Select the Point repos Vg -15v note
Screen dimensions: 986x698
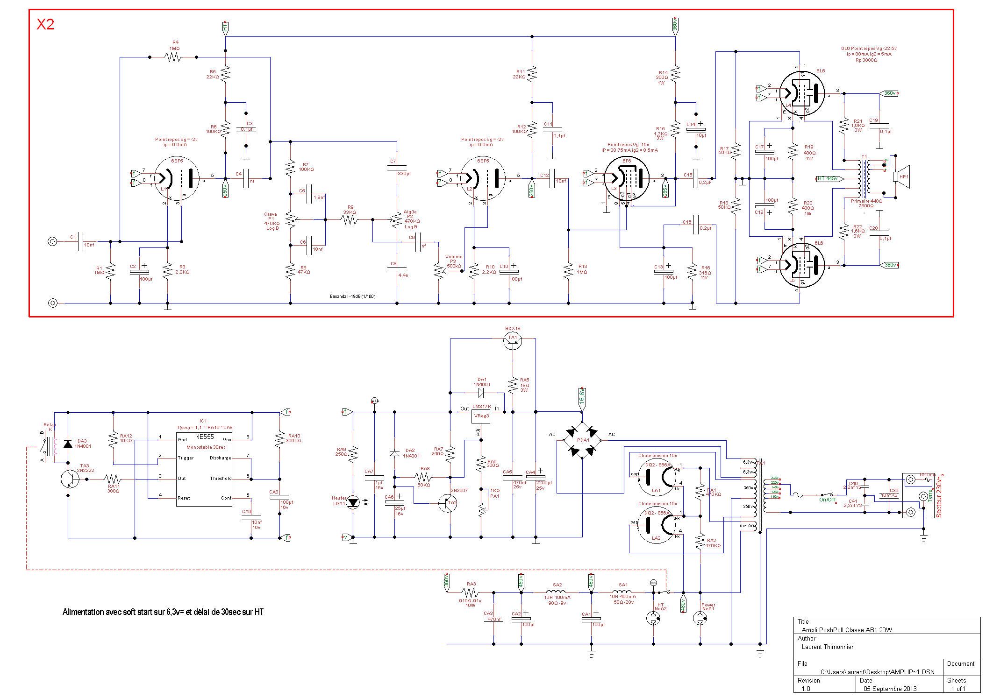coord(628,145)
